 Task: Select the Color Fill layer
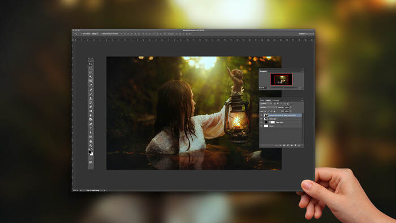point(281,122)
